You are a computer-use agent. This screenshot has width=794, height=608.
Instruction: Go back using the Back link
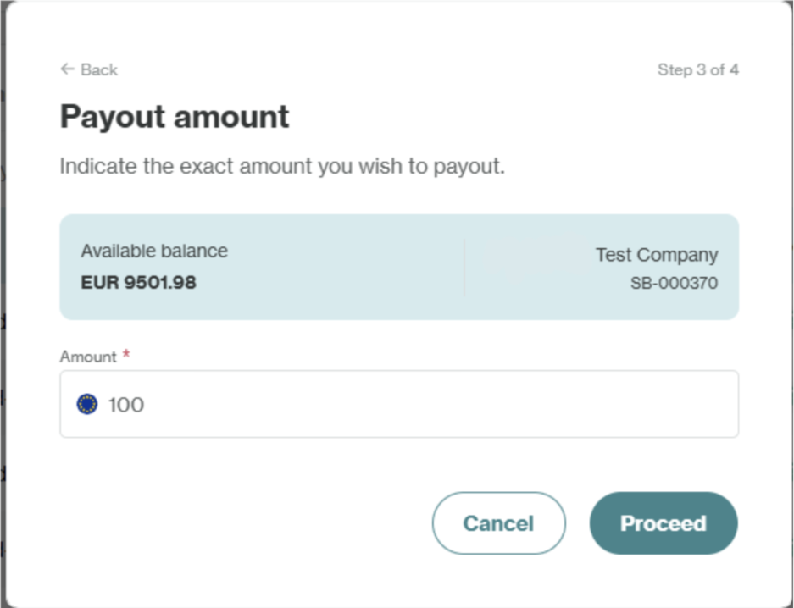(89, 69)
